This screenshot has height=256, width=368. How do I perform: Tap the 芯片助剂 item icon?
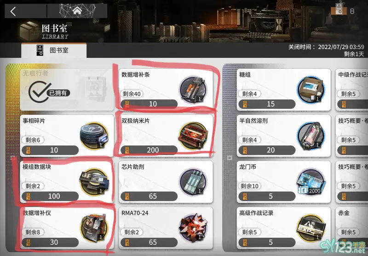[x=193, y=182]
